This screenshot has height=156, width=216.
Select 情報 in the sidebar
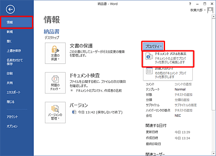click(x=17, y=22)
